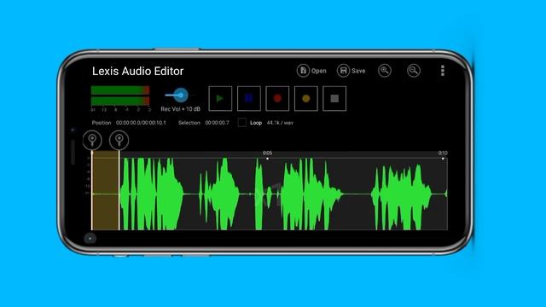Select the second selection marker pin
This screenshot has width=546, height=307.
point(119,140)
